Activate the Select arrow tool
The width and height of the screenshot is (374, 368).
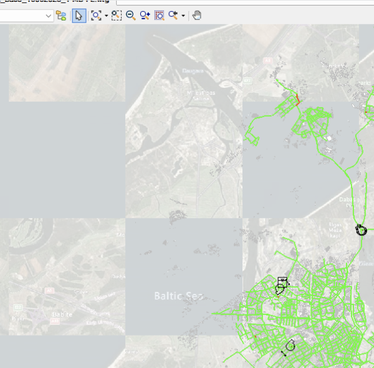tap(79, 16)
